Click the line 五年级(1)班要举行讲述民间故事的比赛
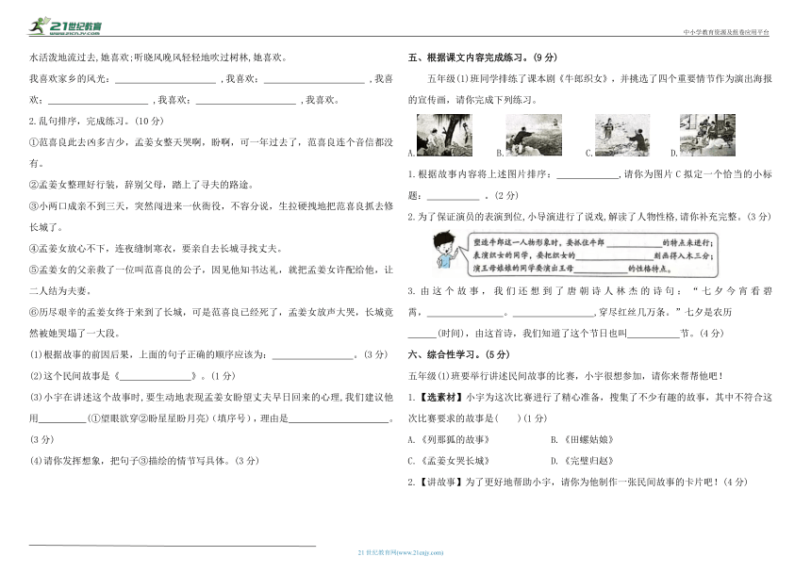 coord(566,376)
